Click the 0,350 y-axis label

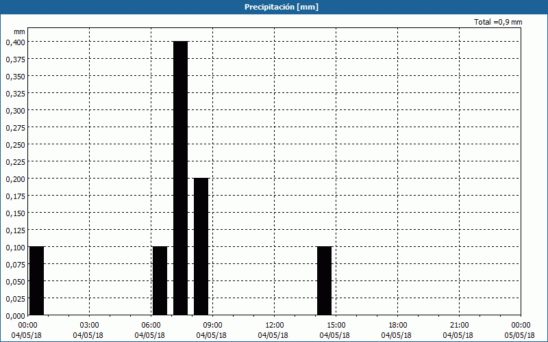point(15,77)
